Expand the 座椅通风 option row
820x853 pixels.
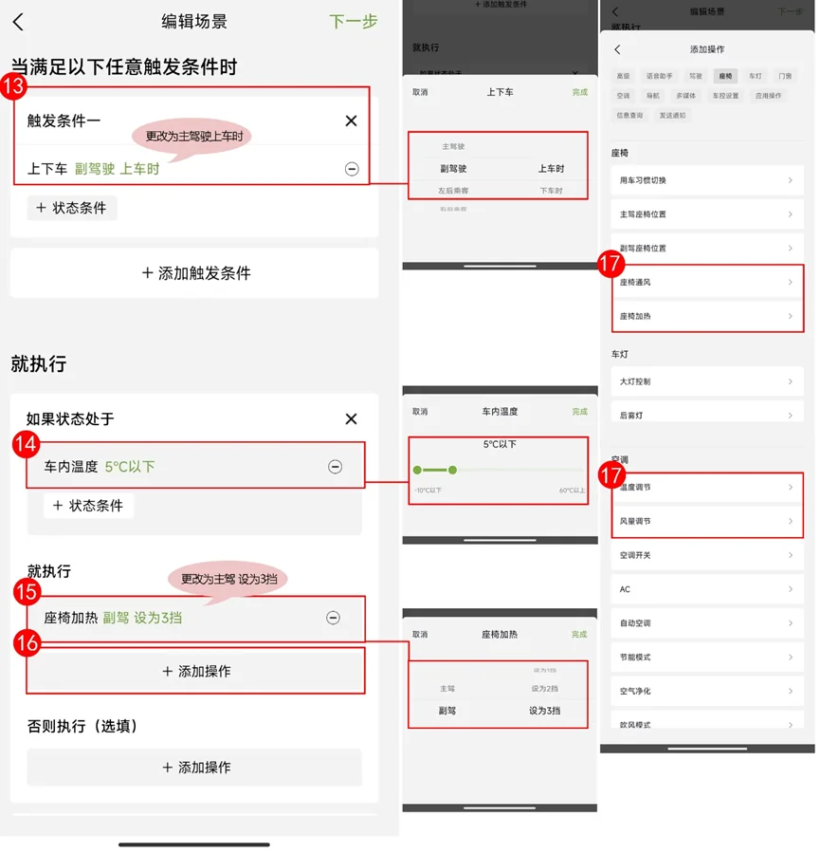tap(707, 283)
